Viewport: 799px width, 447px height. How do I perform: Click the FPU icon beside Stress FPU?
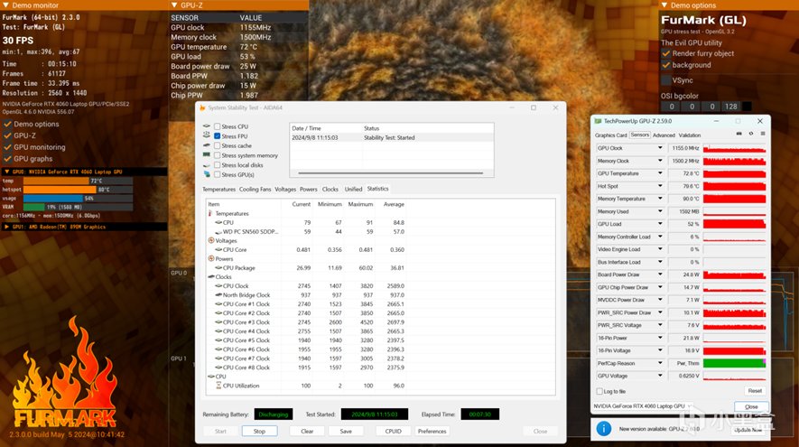[x=207, y=135]
